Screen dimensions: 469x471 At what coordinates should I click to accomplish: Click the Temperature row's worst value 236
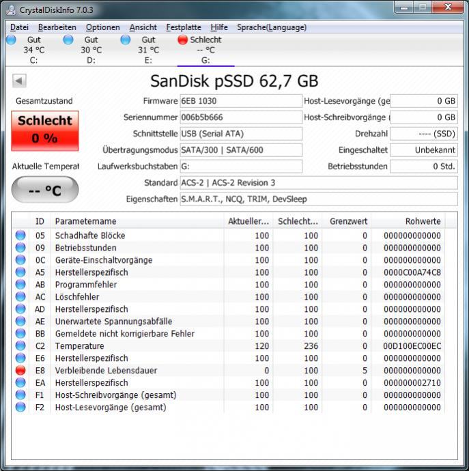[x=311, y=346]
